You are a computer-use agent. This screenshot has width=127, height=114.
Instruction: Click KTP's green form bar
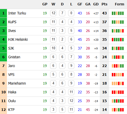119,110
